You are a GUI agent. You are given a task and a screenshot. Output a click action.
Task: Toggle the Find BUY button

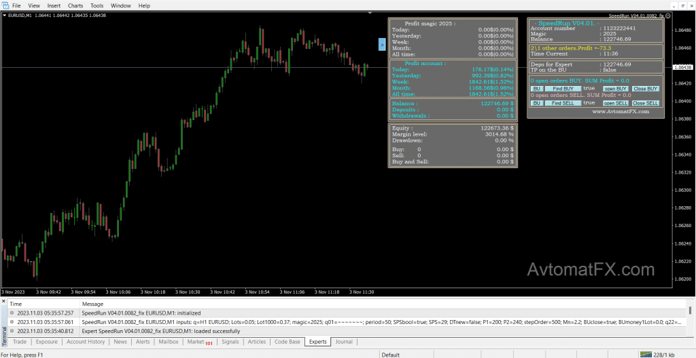(x=563, y=89)
